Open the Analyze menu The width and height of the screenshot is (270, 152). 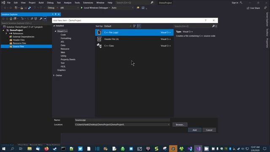pos(67,3)
